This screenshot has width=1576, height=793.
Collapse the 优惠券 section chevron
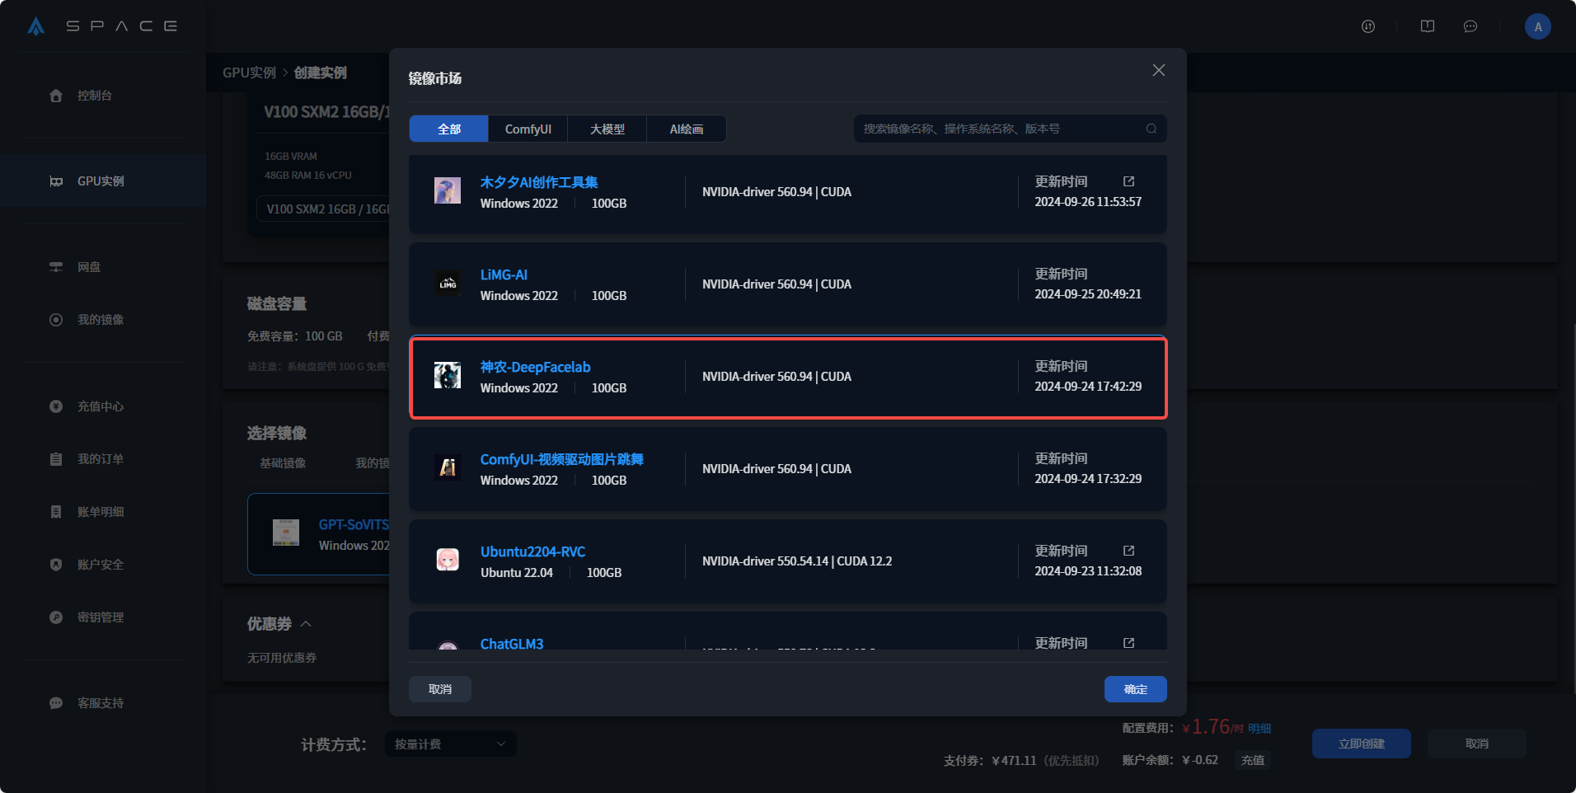click(306, 624)
